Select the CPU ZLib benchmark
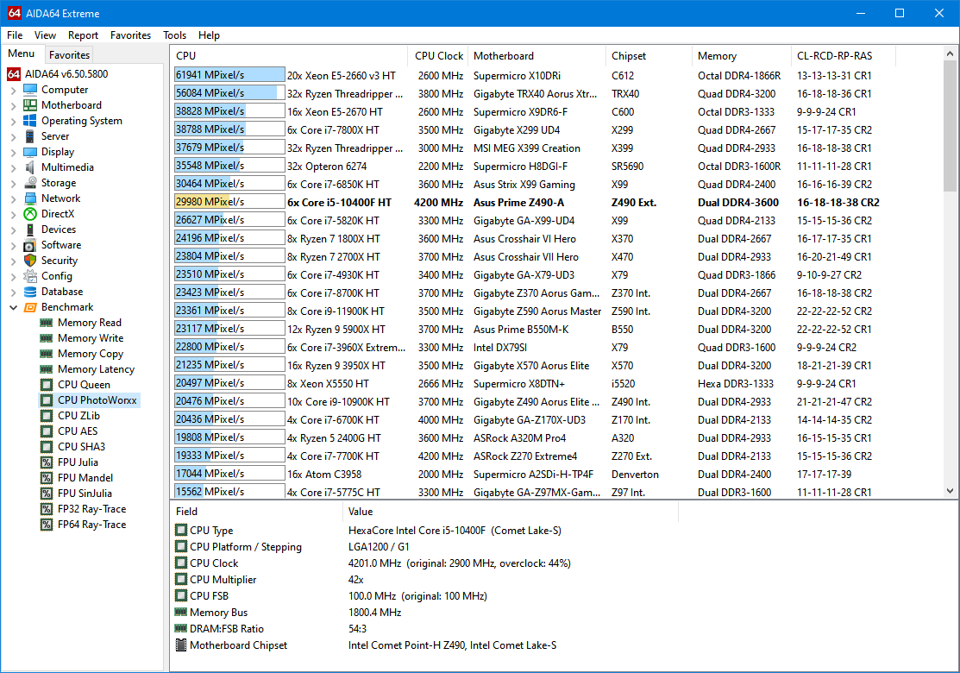960x673 pixels. click(x=78, y=416)
